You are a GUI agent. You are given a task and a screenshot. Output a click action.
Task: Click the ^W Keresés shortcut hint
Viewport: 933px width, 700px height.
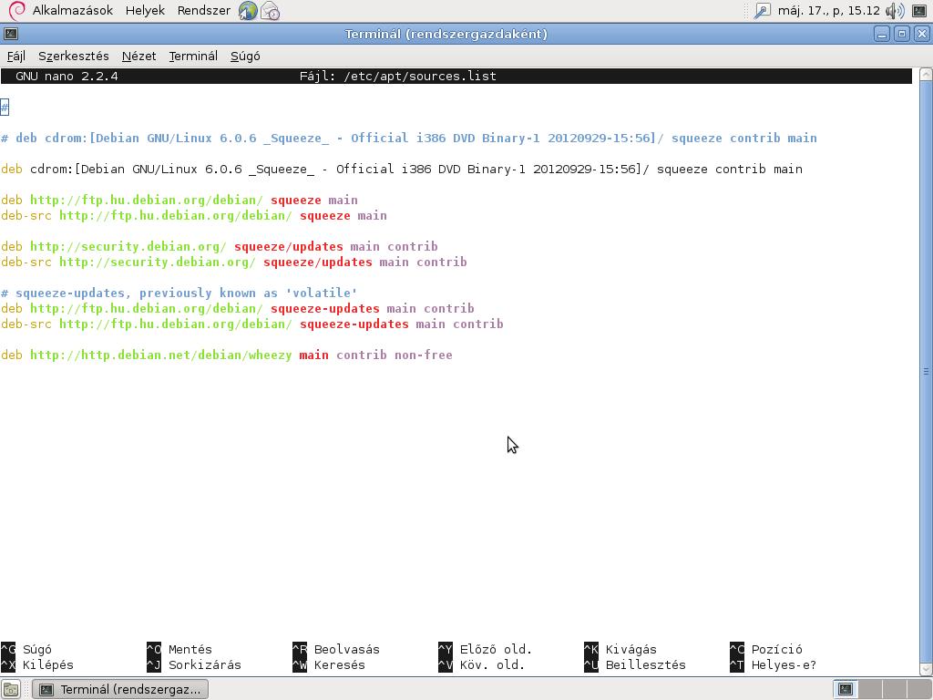(x=328, y=664)
